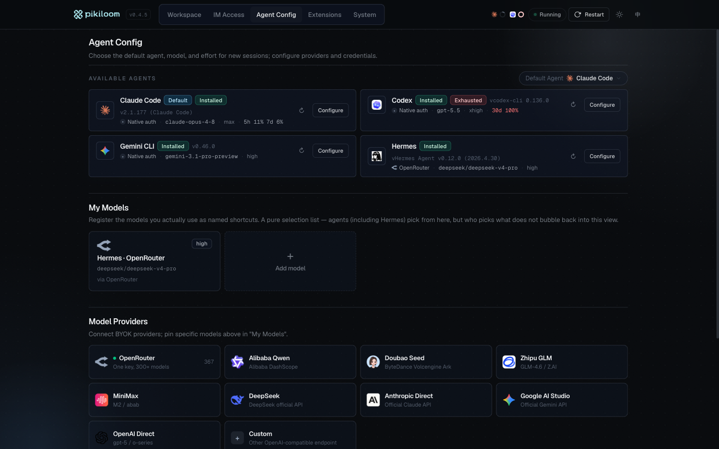This screenshot has width=719, height=449.
Task: Configure the Hermes agent
Action: click(x=602, y=156)
